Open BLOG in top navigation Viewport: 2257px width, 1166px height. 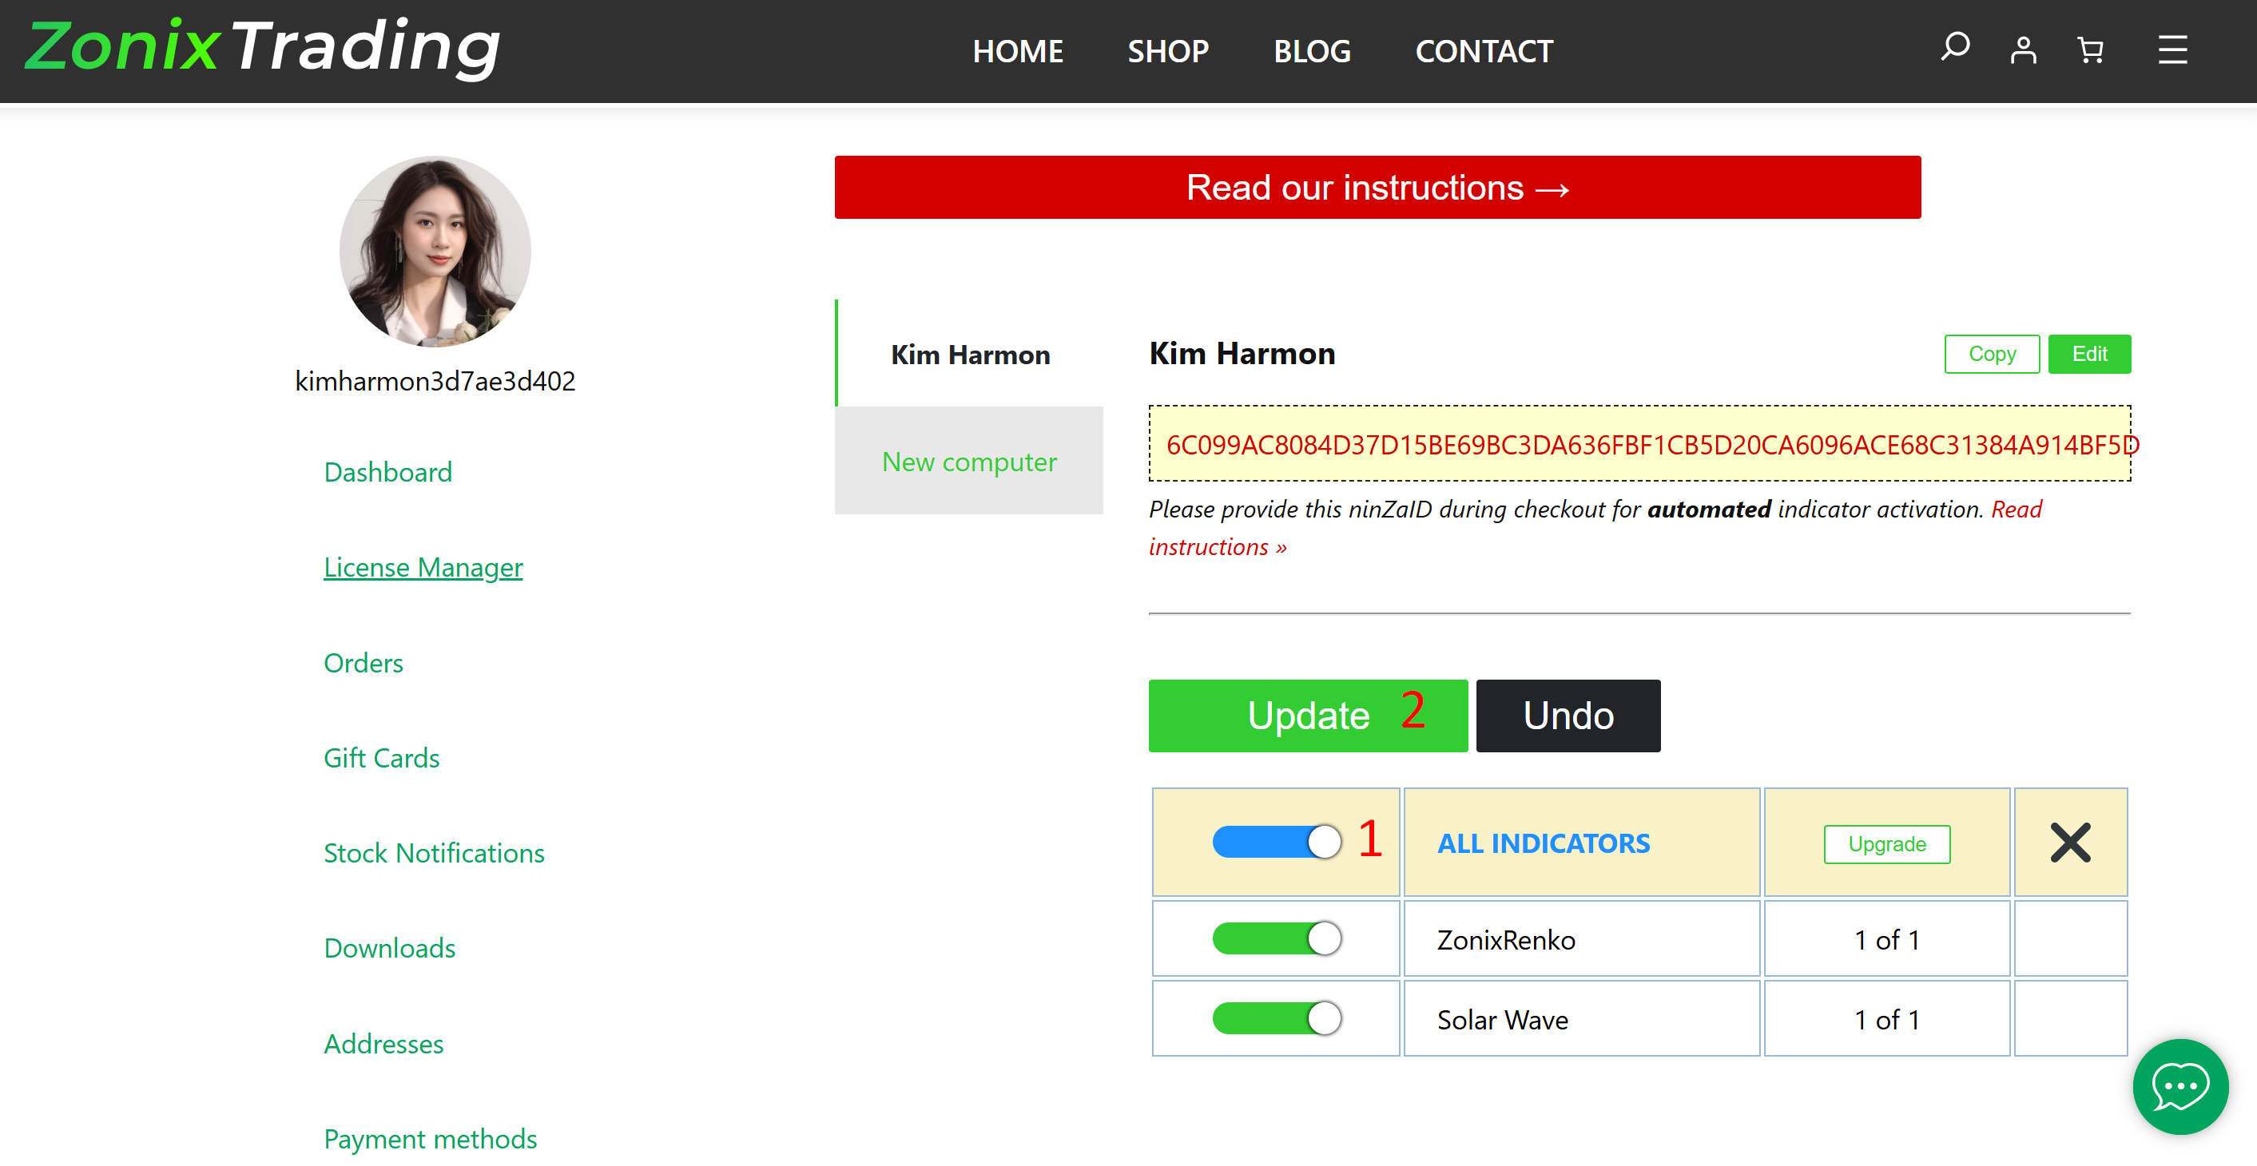(1312, 52)
